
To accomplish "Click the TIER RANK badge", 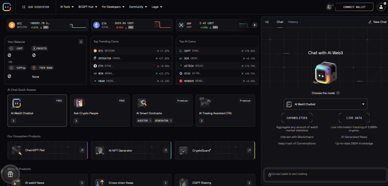I will pyautogui.click(x=42, y=68).
